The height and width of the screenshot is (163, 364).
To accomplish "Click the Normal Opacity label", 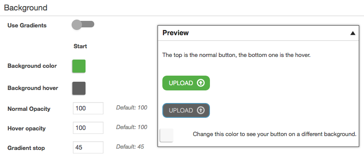I will pyautogui.click(x=29, y=109).
